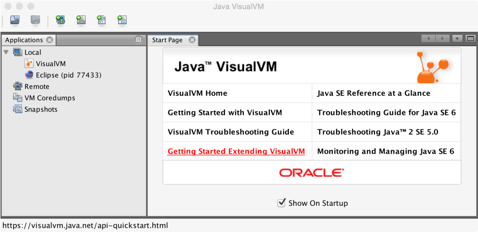Open Getting Started with VisualVM link

pos(225,113)
